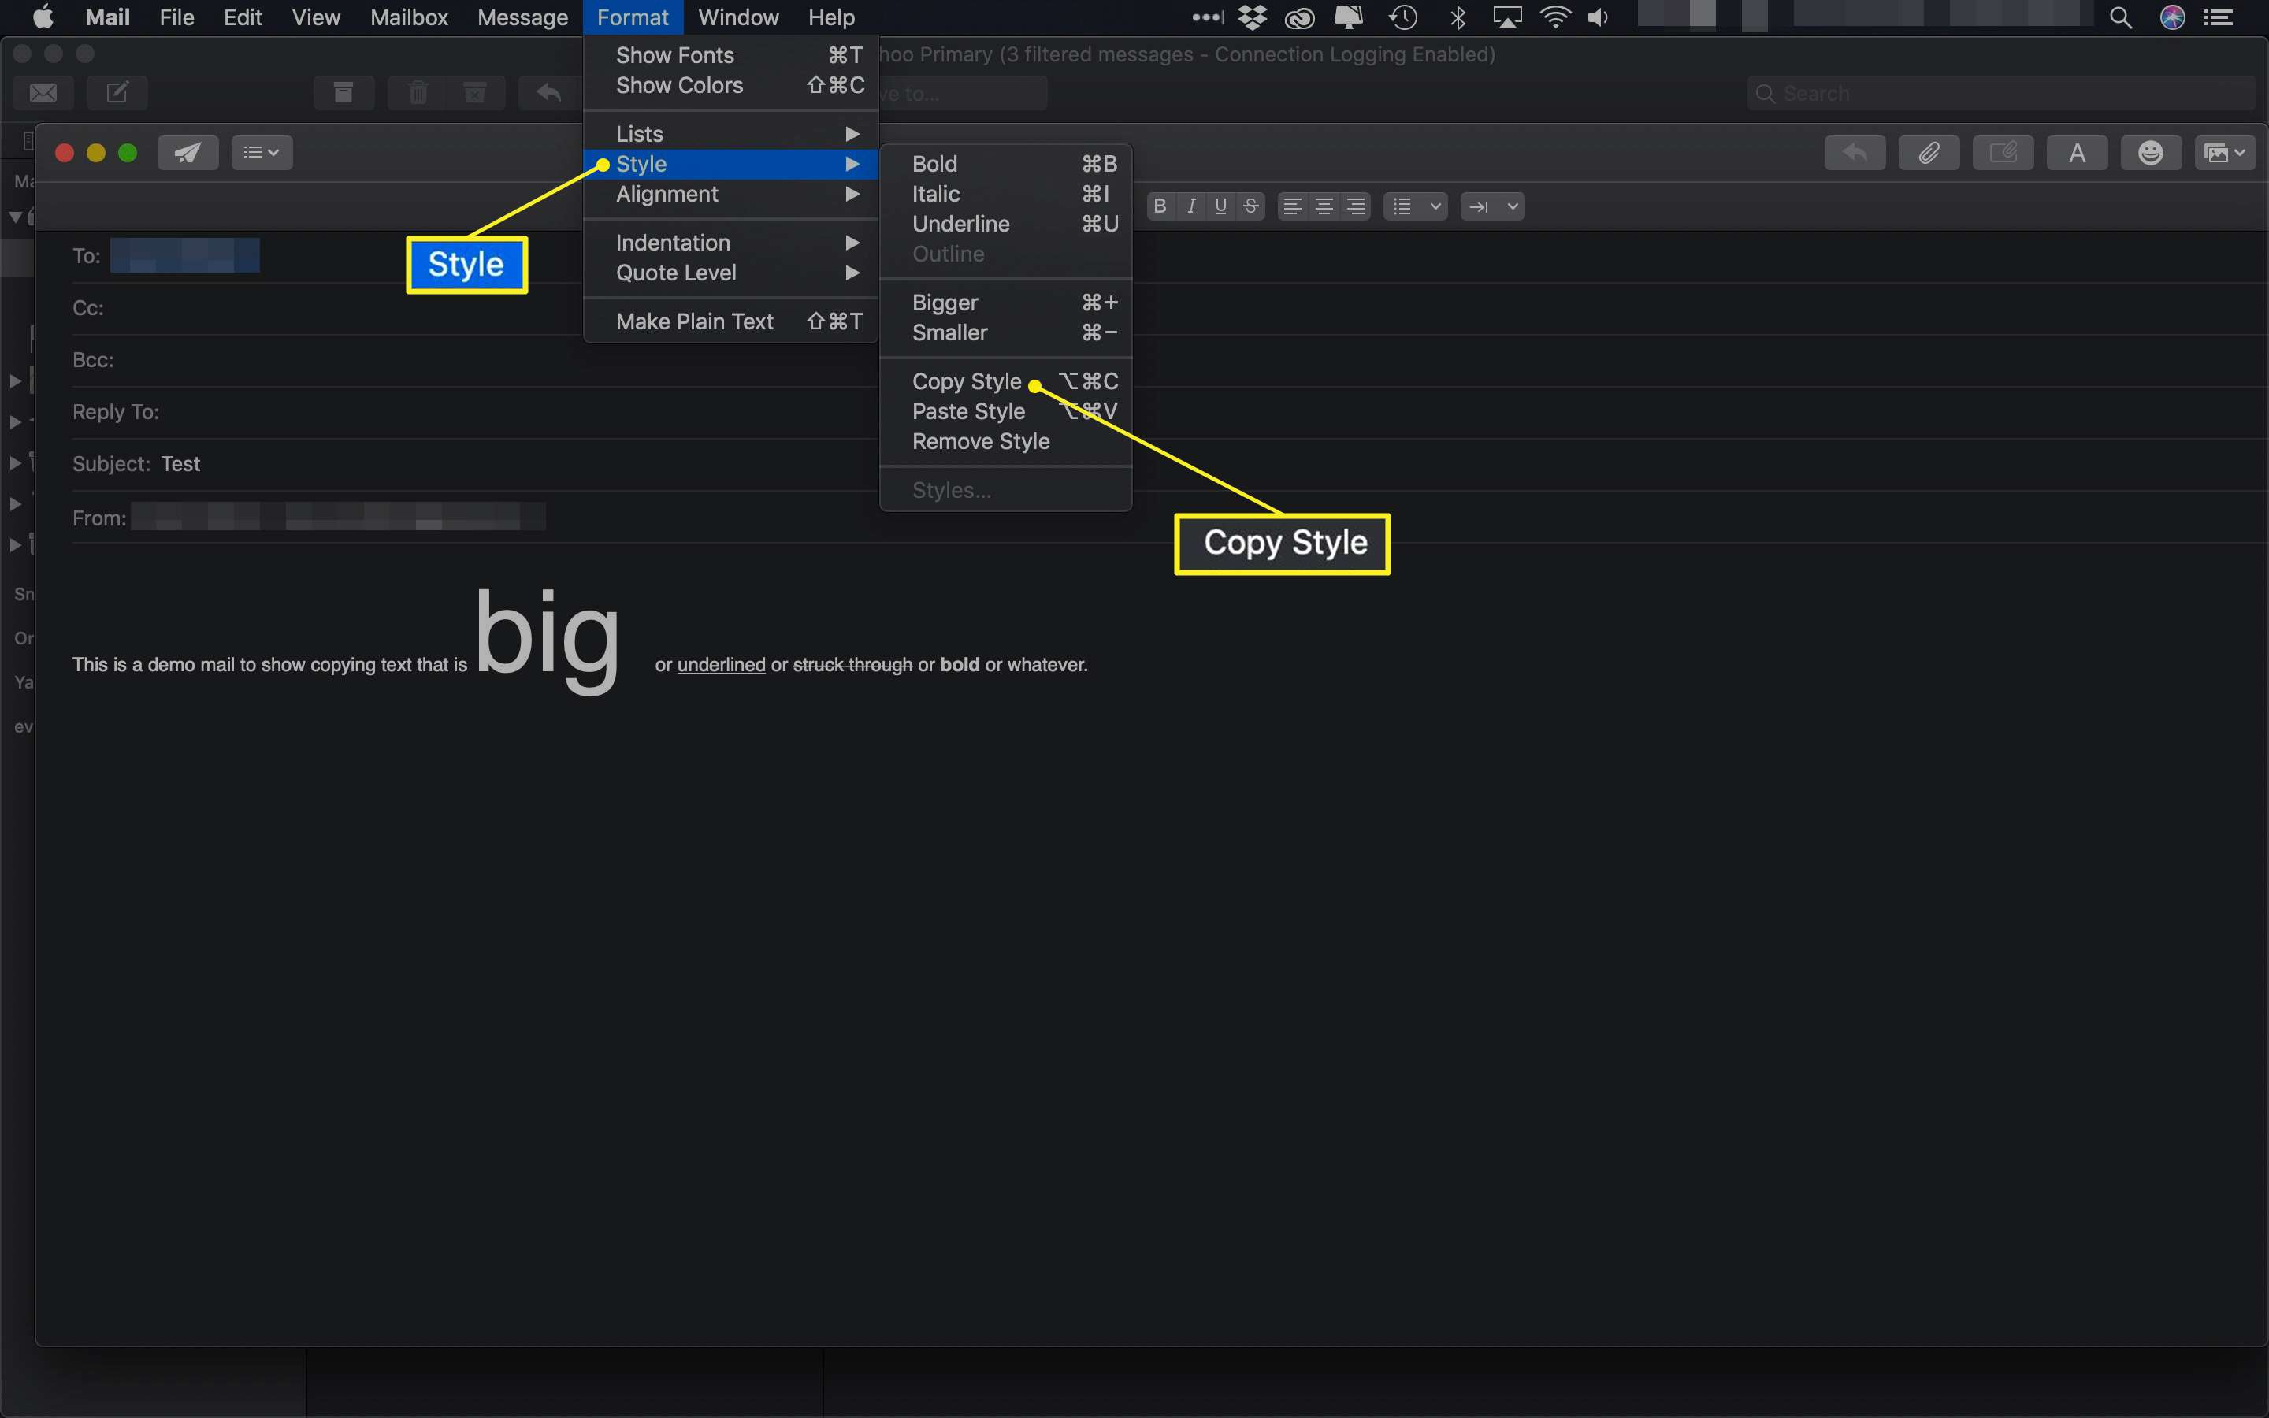Click the Junk icon in main toolbar
This screenshot has height=1418, width=2269.
475,93
